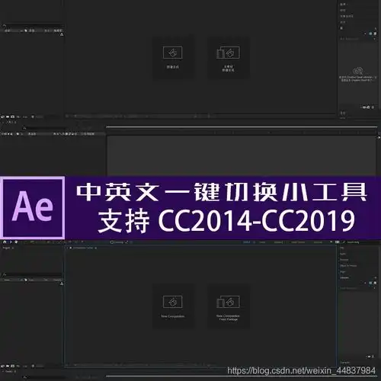Image resolution: width=381 pixels, height=381 pixels.
Task: Open the Composition (none) panel tab
Action: pos(83,248)
